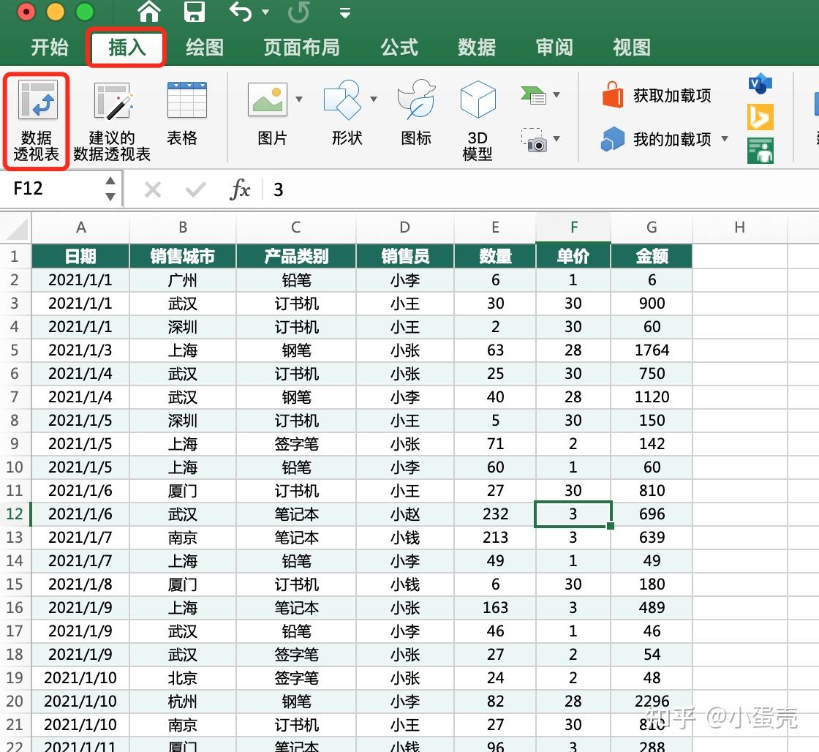Expand the 形状 dropdown arrow

374,99
